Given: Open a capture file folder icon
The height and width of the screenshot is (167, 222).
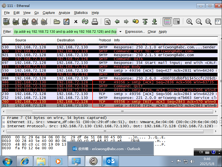Looking at the screenshot, I should (57, 22).
